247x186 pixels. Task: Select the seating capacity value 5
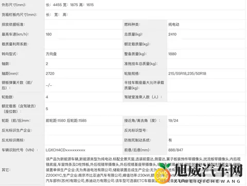[x=47, y=109]
